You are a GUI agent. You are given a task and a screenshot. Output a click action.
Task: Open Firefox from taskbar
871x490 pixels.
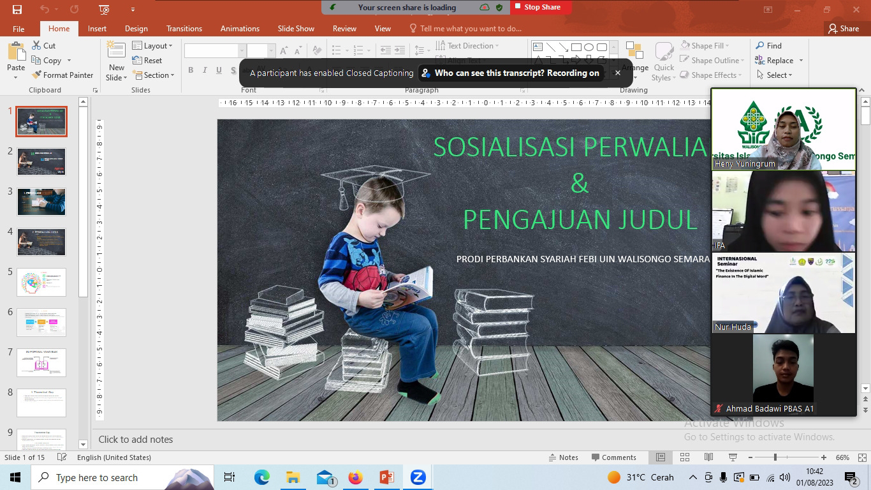pyautogui.click(x=356, y=477)
